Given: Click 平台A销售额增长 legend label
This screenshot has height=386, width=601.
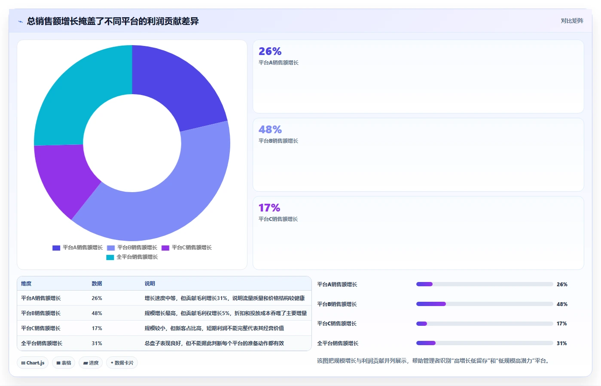Looking at the screenshot, I should pyautogui.click(x=82, y=248).
